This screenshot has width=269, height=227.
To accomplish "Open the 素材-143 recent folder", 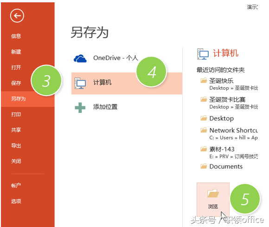I will pyautogui.click(x=229, y=152).
